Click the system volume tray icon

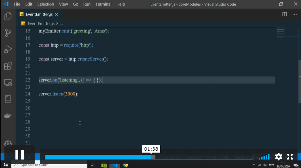265,165
